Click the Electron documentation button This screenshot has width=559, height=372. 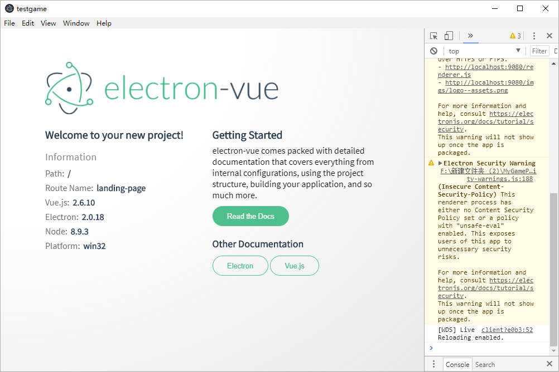(240, 266)
